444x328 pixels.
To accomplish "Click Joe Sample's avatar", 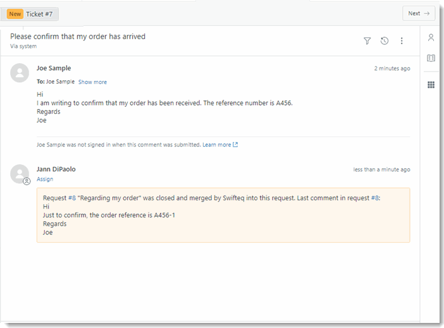I will pos(20,73).
